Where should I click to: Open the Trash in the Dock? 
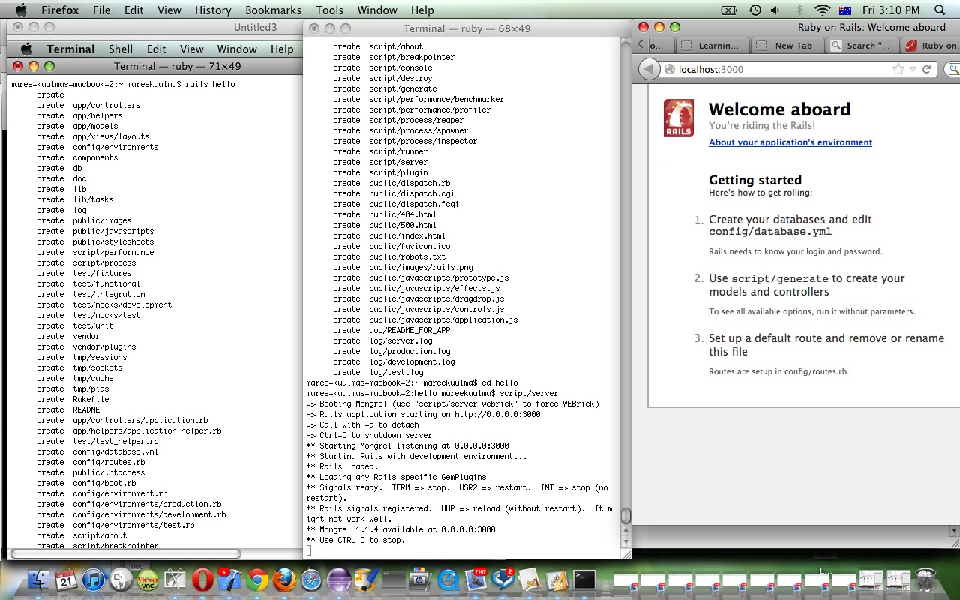click(925, 580)
